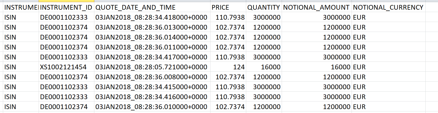This screenshot has width=438, height=113.
Task: Select the PRICE column header cell
Action: 228,7
